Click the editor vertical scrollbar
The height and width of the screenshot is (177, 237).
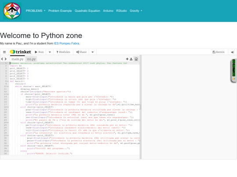[x=140, y=107]
